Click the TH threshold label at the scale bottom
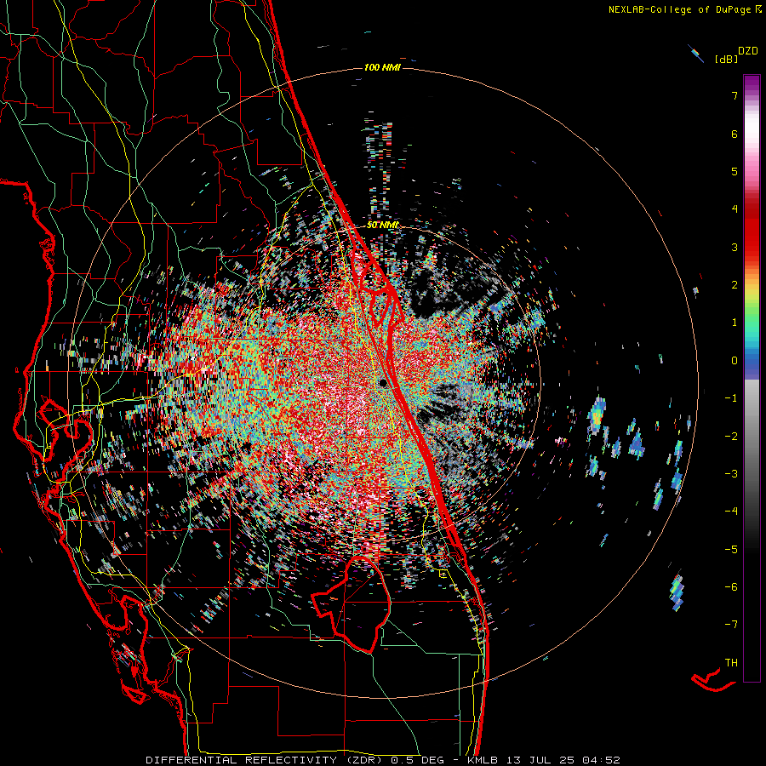This screenshot has width=766, height=766. point(731,663)
